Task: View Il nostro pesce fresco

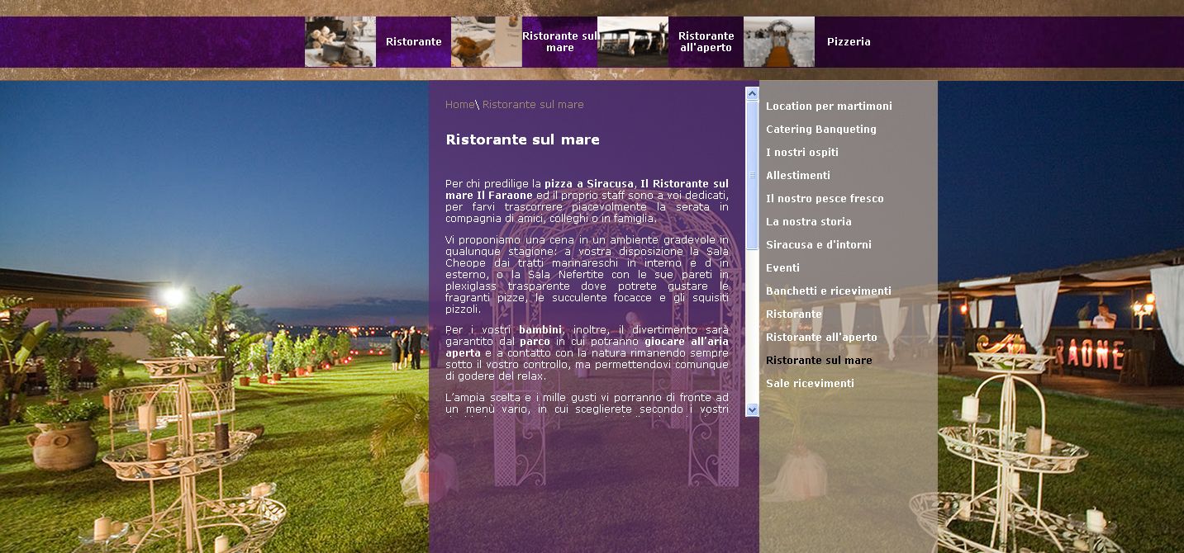Action: [825, 198]
